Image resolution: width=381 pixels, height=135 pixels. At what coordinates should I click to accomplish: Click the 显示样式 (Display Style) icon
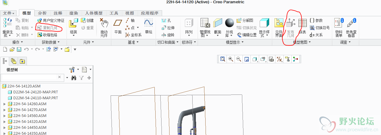tap(264, 23)
